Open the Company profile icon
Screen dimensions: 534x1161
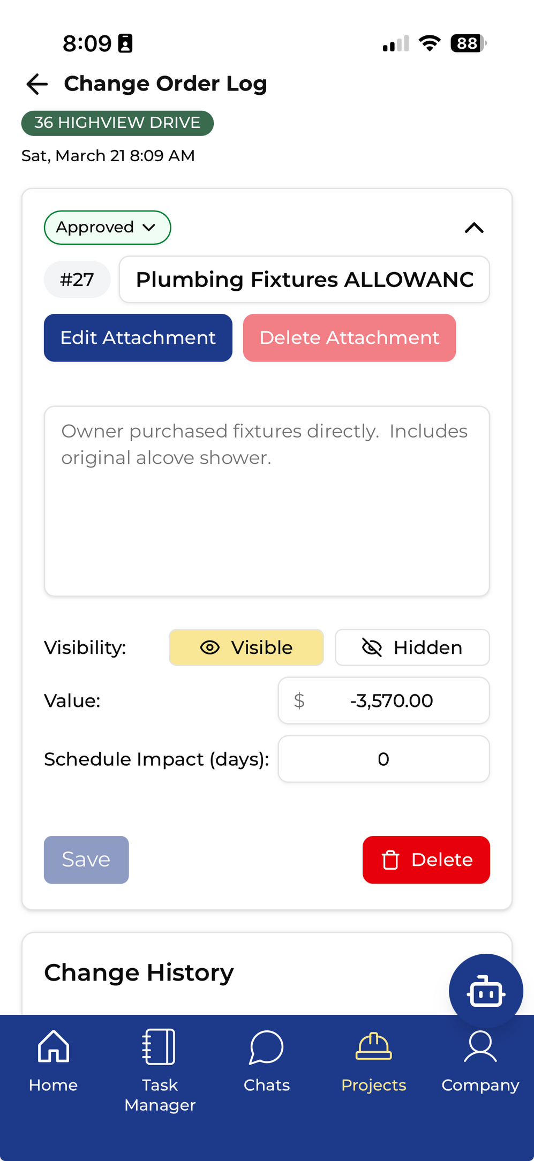pos(480,1046)
